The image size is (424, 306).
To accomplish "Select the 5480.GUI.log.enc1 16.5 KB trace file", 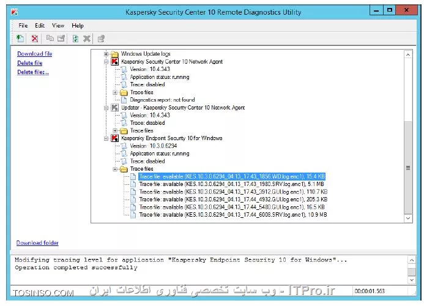I will pos(232,207).
